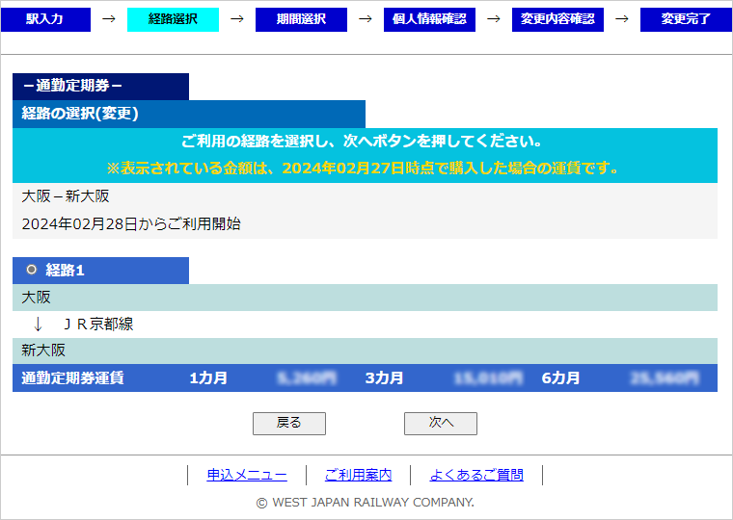Click the down arrow beside ＪＲ京都線
This screenshot has width=733, height=520.
point(38,325)
